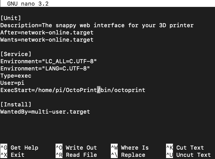
Task: Click the word octoprint in ExecStart path
Action: (x=130, y=90)
